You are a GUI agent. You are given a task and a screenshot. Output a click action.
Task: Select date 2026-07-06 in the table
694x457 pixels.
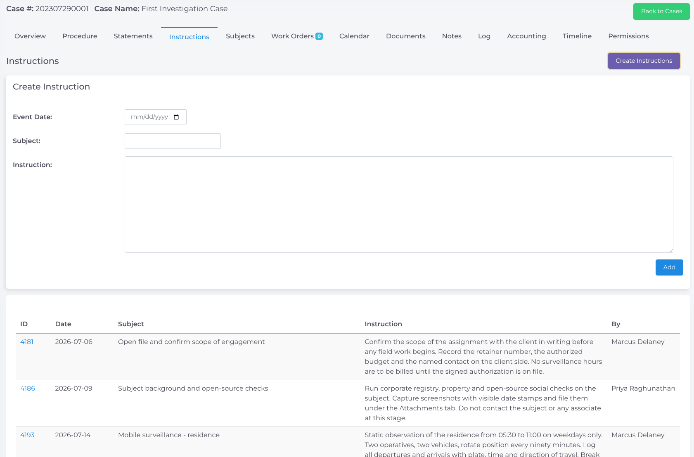[x=73, y=342]
